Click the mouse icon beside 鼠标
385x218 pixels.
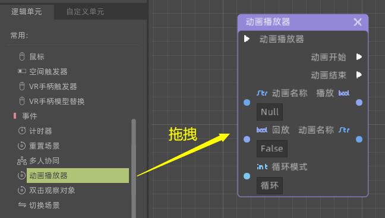pos(22,56)
